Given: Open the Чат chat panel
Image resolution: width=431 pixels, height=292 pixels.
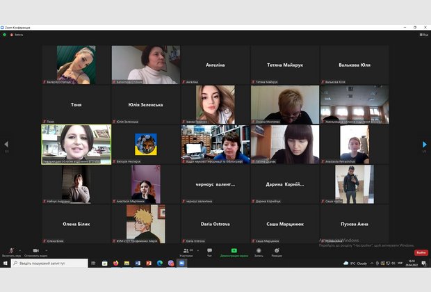Looking at the screenshot, I should pyautogui.click(x=209, y=252).
